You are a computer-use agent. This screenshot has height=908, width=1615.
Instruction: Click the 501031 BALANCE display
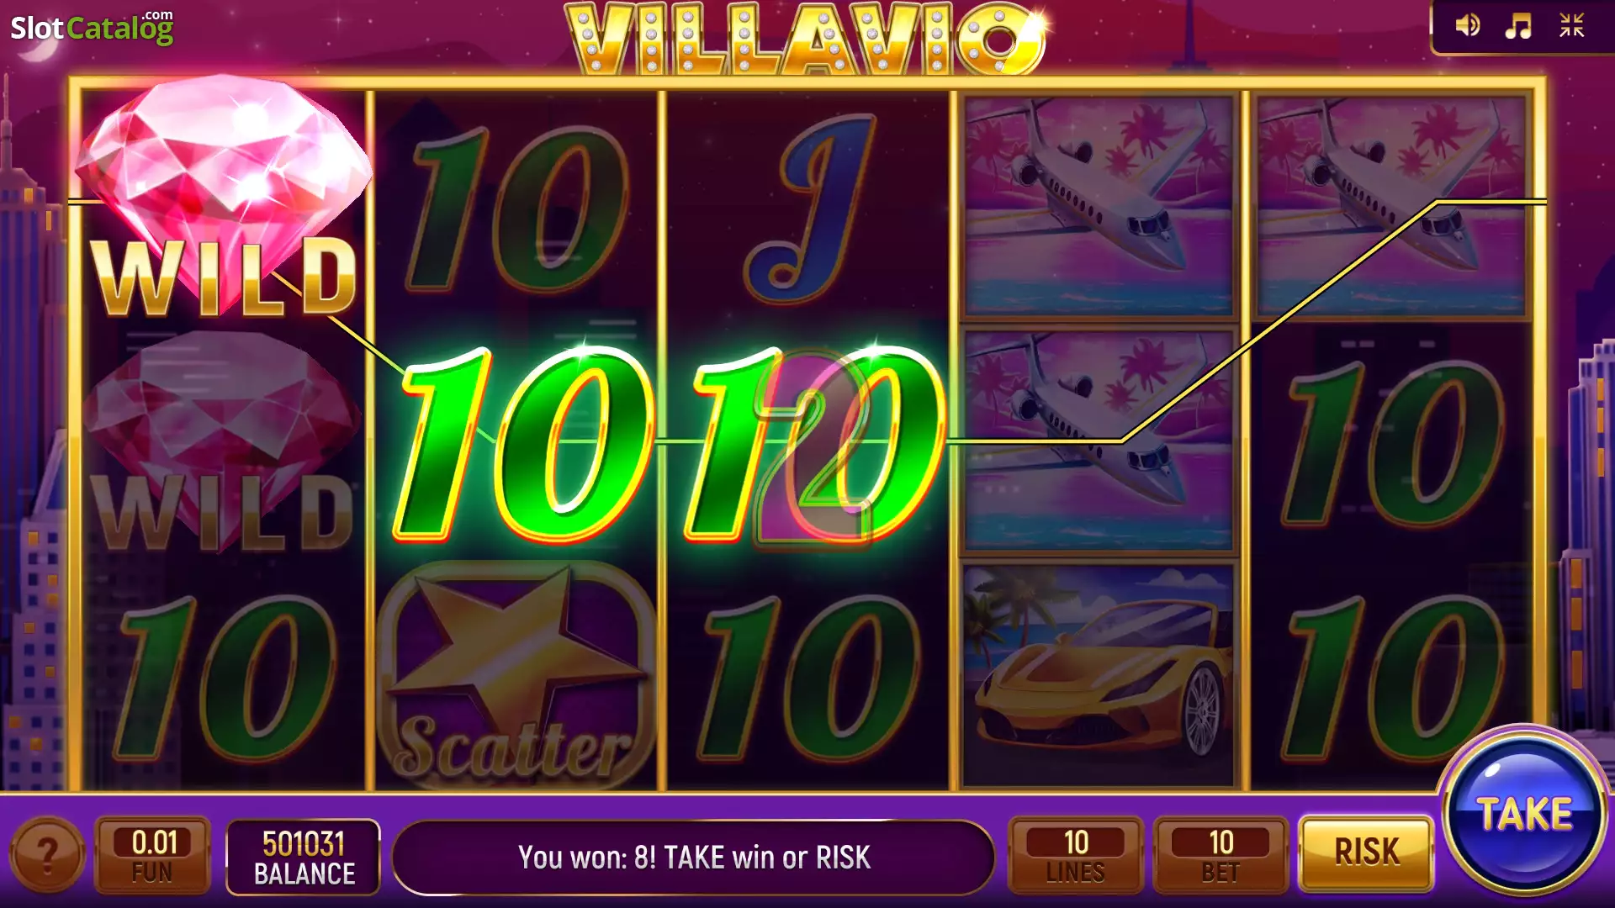pos(304,857)
